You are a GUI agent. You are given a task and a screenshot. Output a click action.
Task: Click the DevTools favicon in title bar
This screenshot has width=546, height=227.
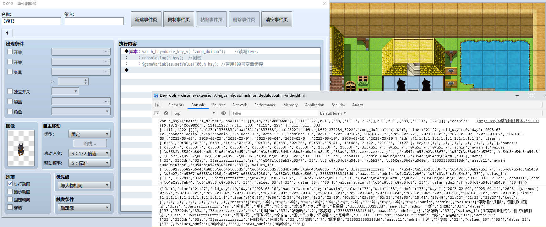pos(156,95)
